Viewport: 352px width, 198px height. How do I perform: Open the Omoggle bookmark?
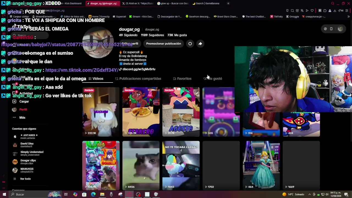(292, 16)
